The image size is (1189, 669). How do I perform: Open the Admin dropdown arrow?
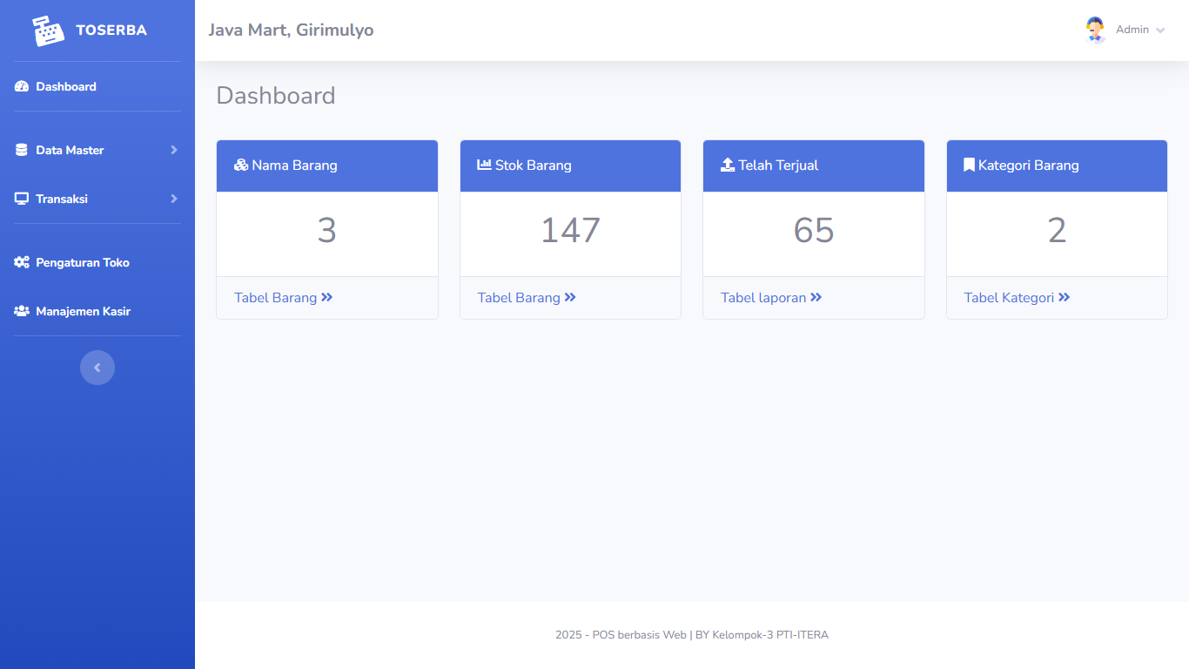coord(1160,30)
